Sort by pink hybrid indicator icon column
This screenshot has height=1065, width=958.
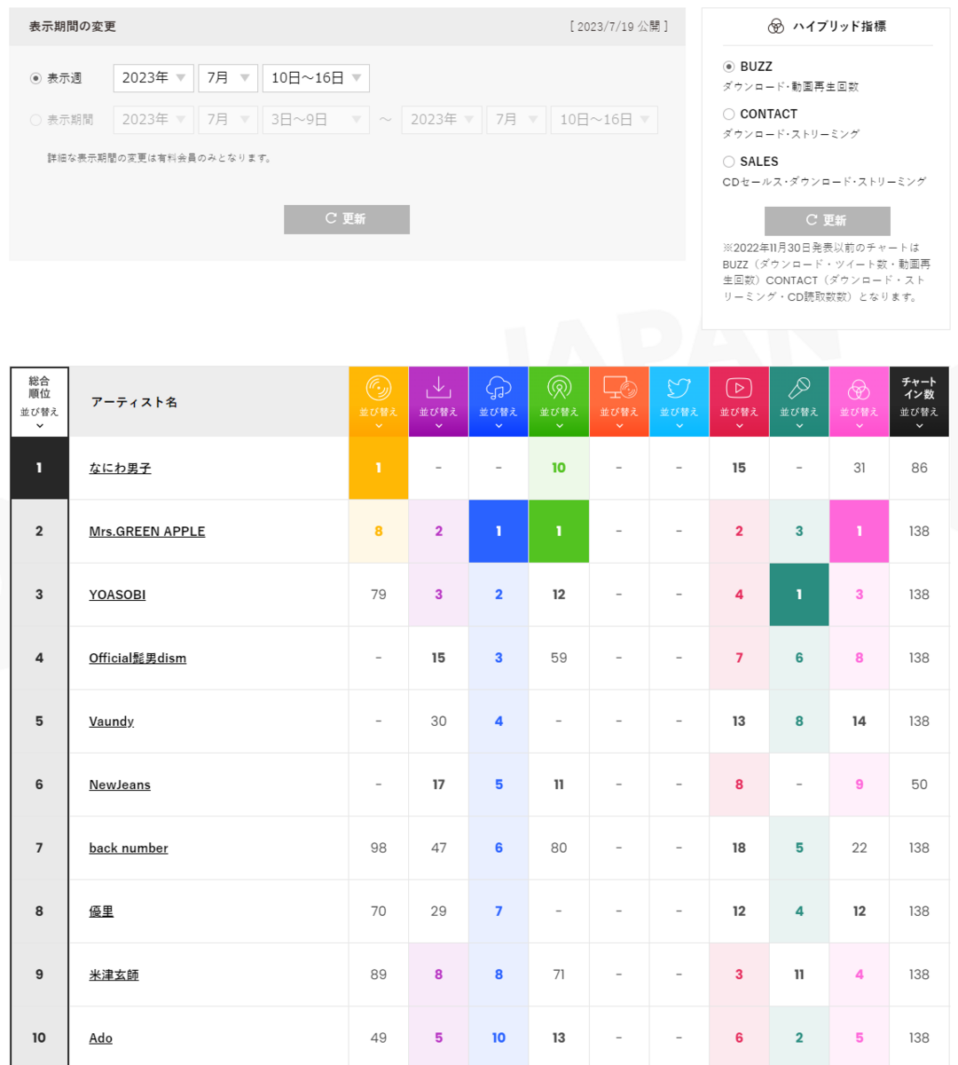[859, 401]
